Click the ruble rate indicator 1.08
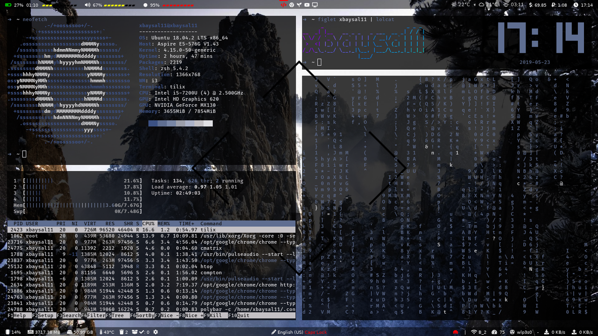Image resolution: width=598 pixels, height=336 pixels. coord(560,5)
